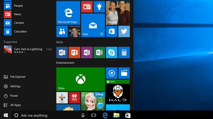Viewport: 213px width, 119px height.
Task: Open Settings from Start menu
Action: point(12,86)
